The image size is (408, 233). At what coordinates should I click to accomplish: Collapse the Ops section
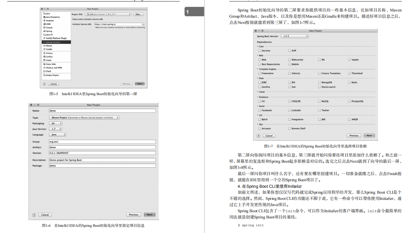258,124
